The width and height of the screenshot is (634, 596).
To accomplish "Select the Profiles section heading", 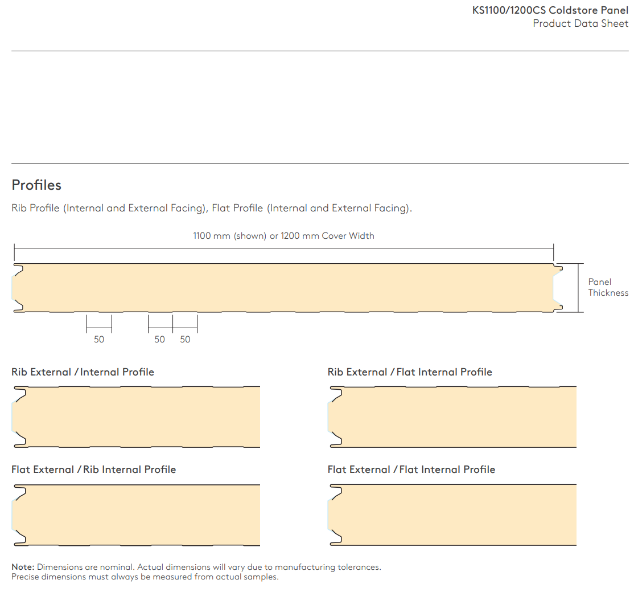I will (x=36, y=185).
